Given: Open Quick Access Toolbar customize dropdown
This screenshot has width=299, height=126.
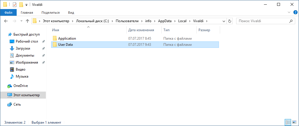Looking at the screenshot, I should 26,5.
